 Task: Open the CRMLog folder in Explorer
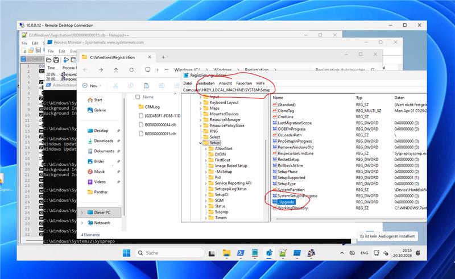point(152,107)
